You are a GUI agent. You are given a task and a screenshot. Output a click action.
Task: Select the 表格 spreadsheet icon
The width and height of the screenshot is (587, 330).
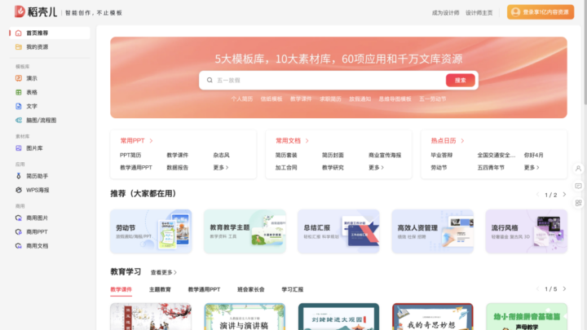point(18,92)
